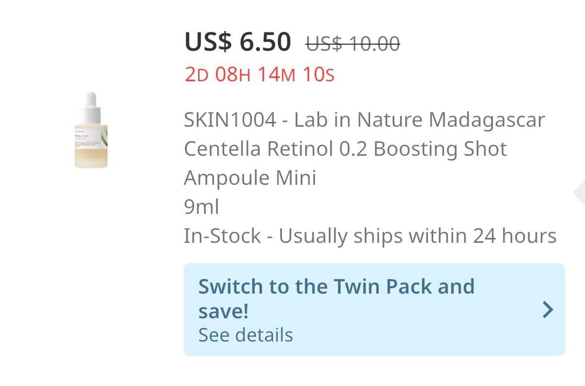Viewport: 585px width, 386px height.
Task: Open "SKIN1004 - Lab in Nature Madagascar" title
Action: coord(364,120)
